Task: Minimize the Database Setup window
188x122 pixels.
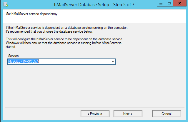Action: coord(161,4)
